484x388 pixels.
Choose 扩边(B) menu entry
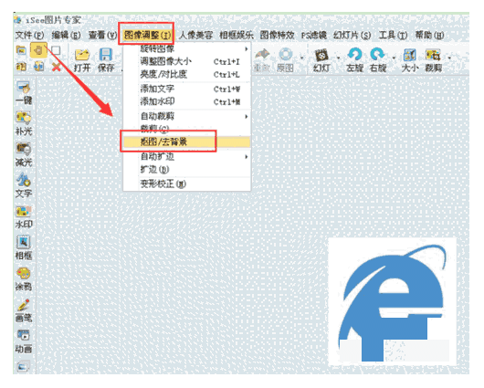coord(187,170)
